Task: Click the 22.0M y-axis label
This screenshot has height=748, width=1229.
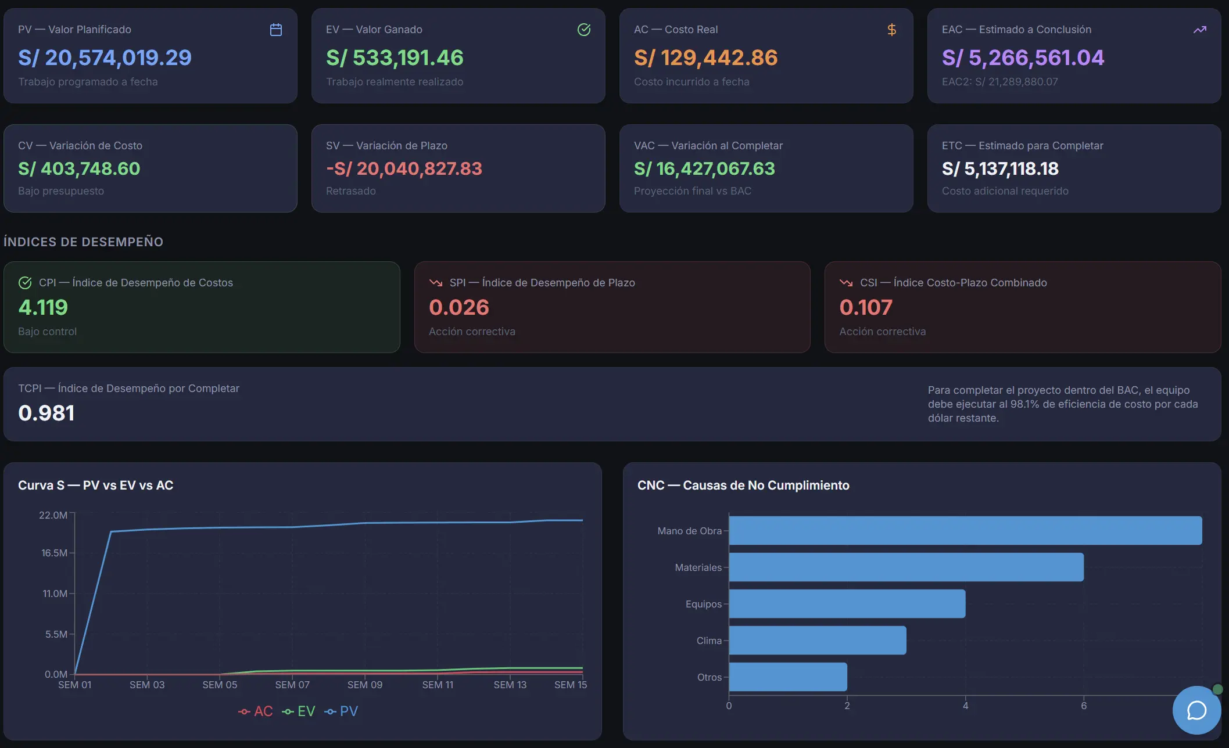Action: 53,516
